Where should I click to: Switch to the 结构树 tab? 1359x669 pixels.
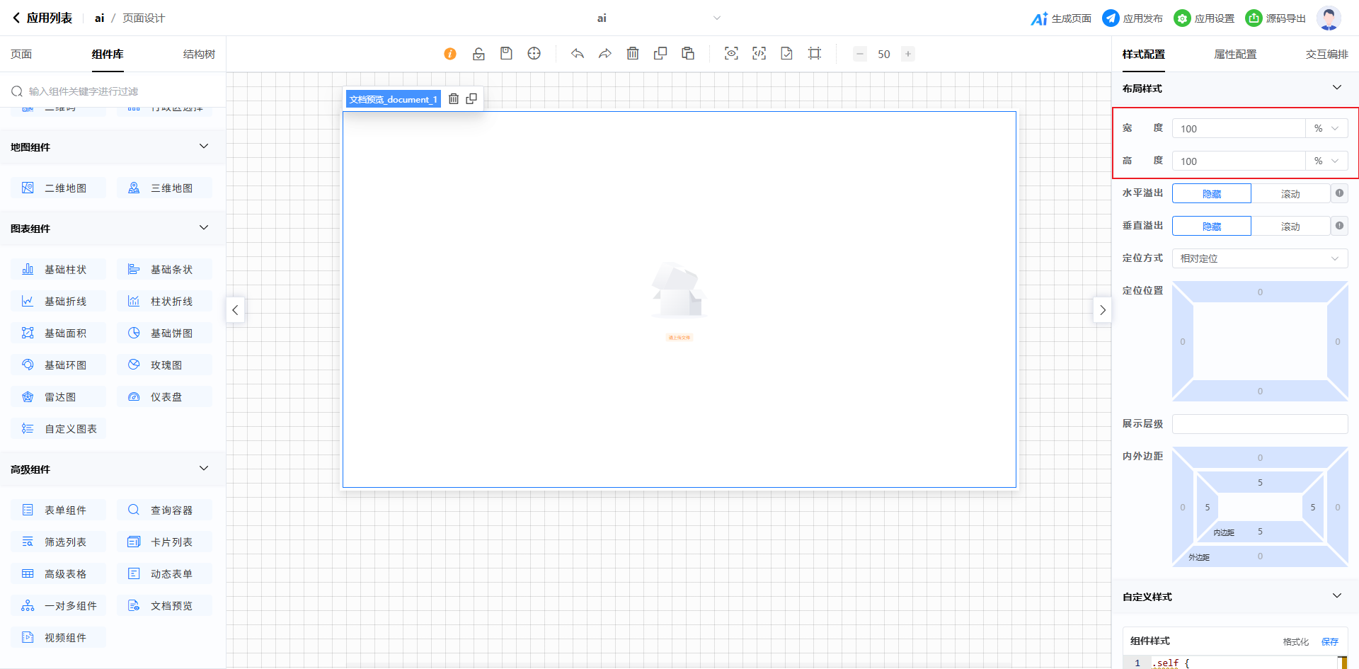(199, 55)
